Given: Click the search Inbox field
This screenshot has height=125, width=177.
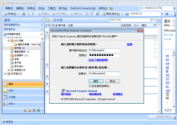Looking at the screenshot, I should [130, 20].
